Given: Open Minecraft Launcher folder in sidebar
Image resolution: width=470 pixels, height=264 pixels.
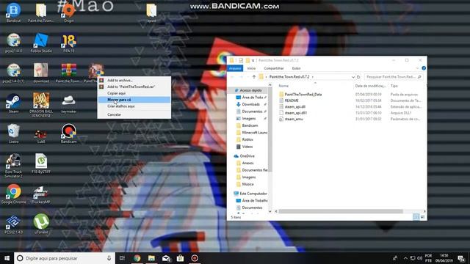Looking at the screenshot, I should [x=251, y=132].
